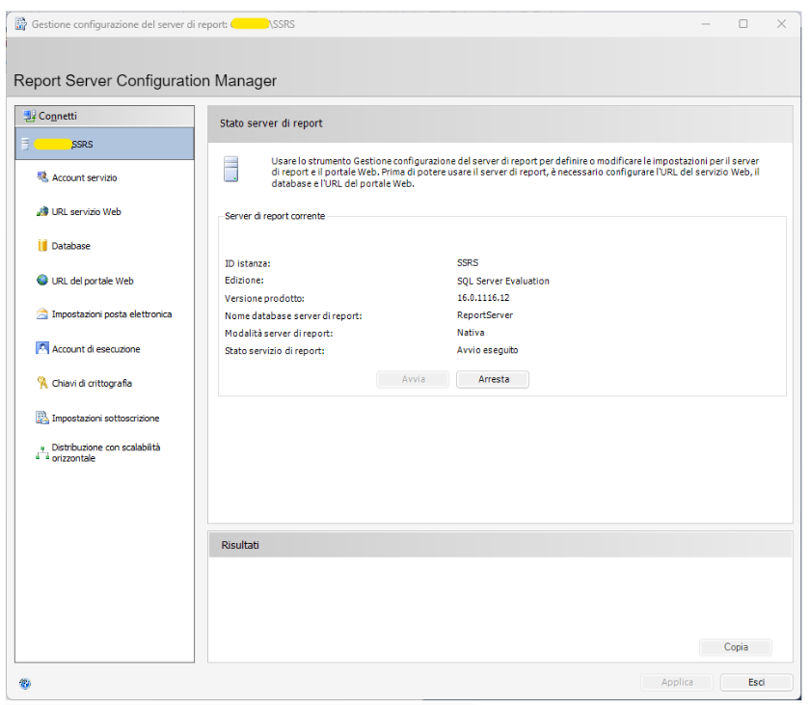Click the Copia button in Risultati

pyautogui.click(x=736, y=647)
